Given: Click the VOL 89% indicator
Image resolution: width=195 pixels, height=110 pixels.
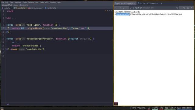Looking at the screenshot, I should [x=141, y=108].
